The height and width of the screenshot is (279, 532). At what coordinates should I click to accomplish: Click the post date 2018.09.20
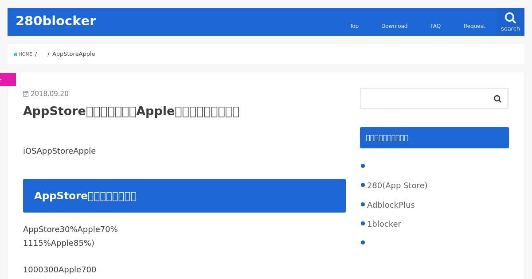point(49,94)
